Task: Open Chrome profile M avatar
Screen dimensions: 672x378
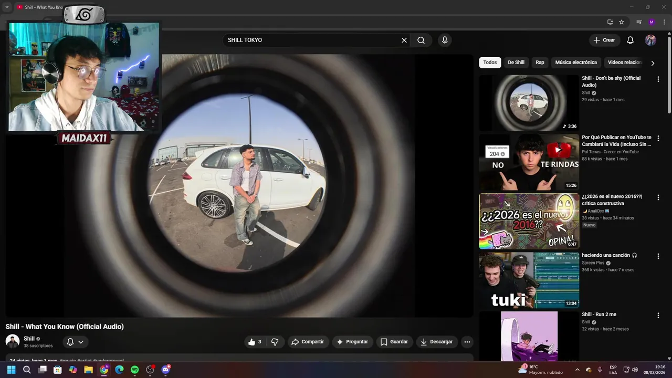Action: (x=652, y=22)
